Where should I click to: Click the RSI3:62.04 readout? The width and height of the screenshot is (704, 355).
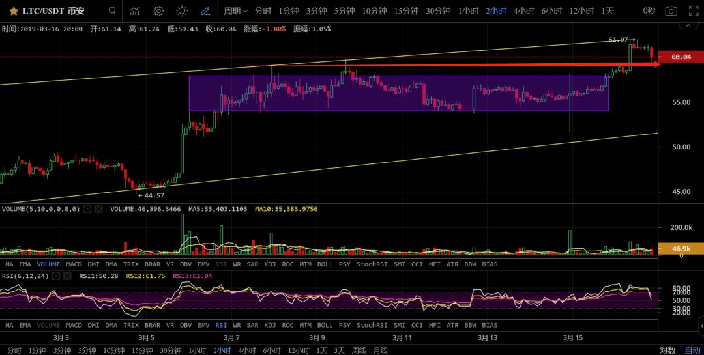[192, 276]
